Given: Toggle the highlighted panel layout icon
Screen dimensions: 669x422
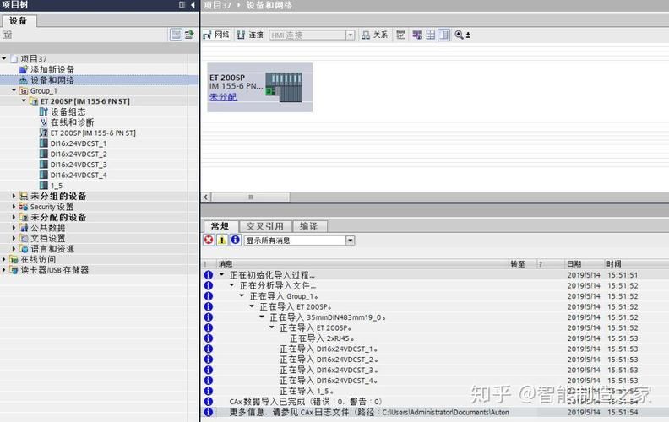Looking at the screenshot, I should point(444,35).
